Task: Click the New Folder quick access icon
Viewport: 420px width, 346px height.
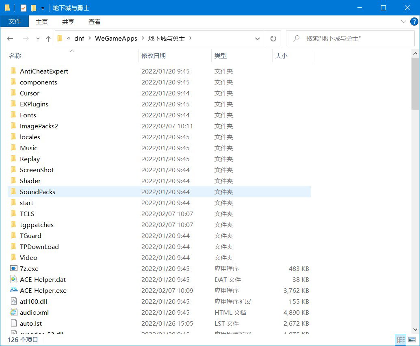Action: [34, 8]
